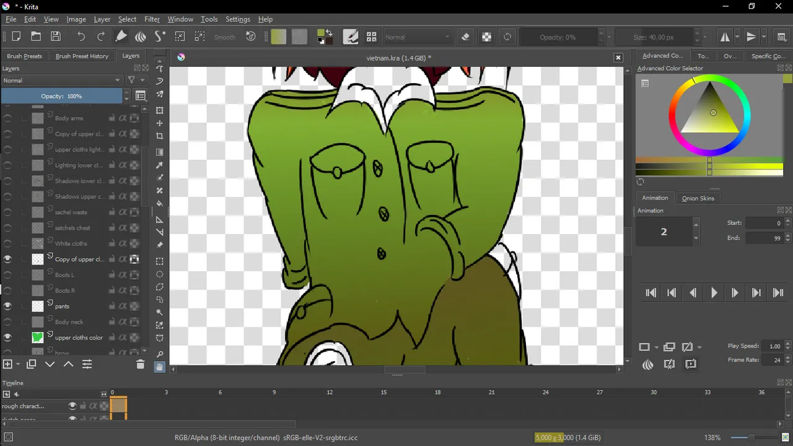
Task: Open layer properties from the layers footer
Action: pyautogui.click(x=87, y=364)
